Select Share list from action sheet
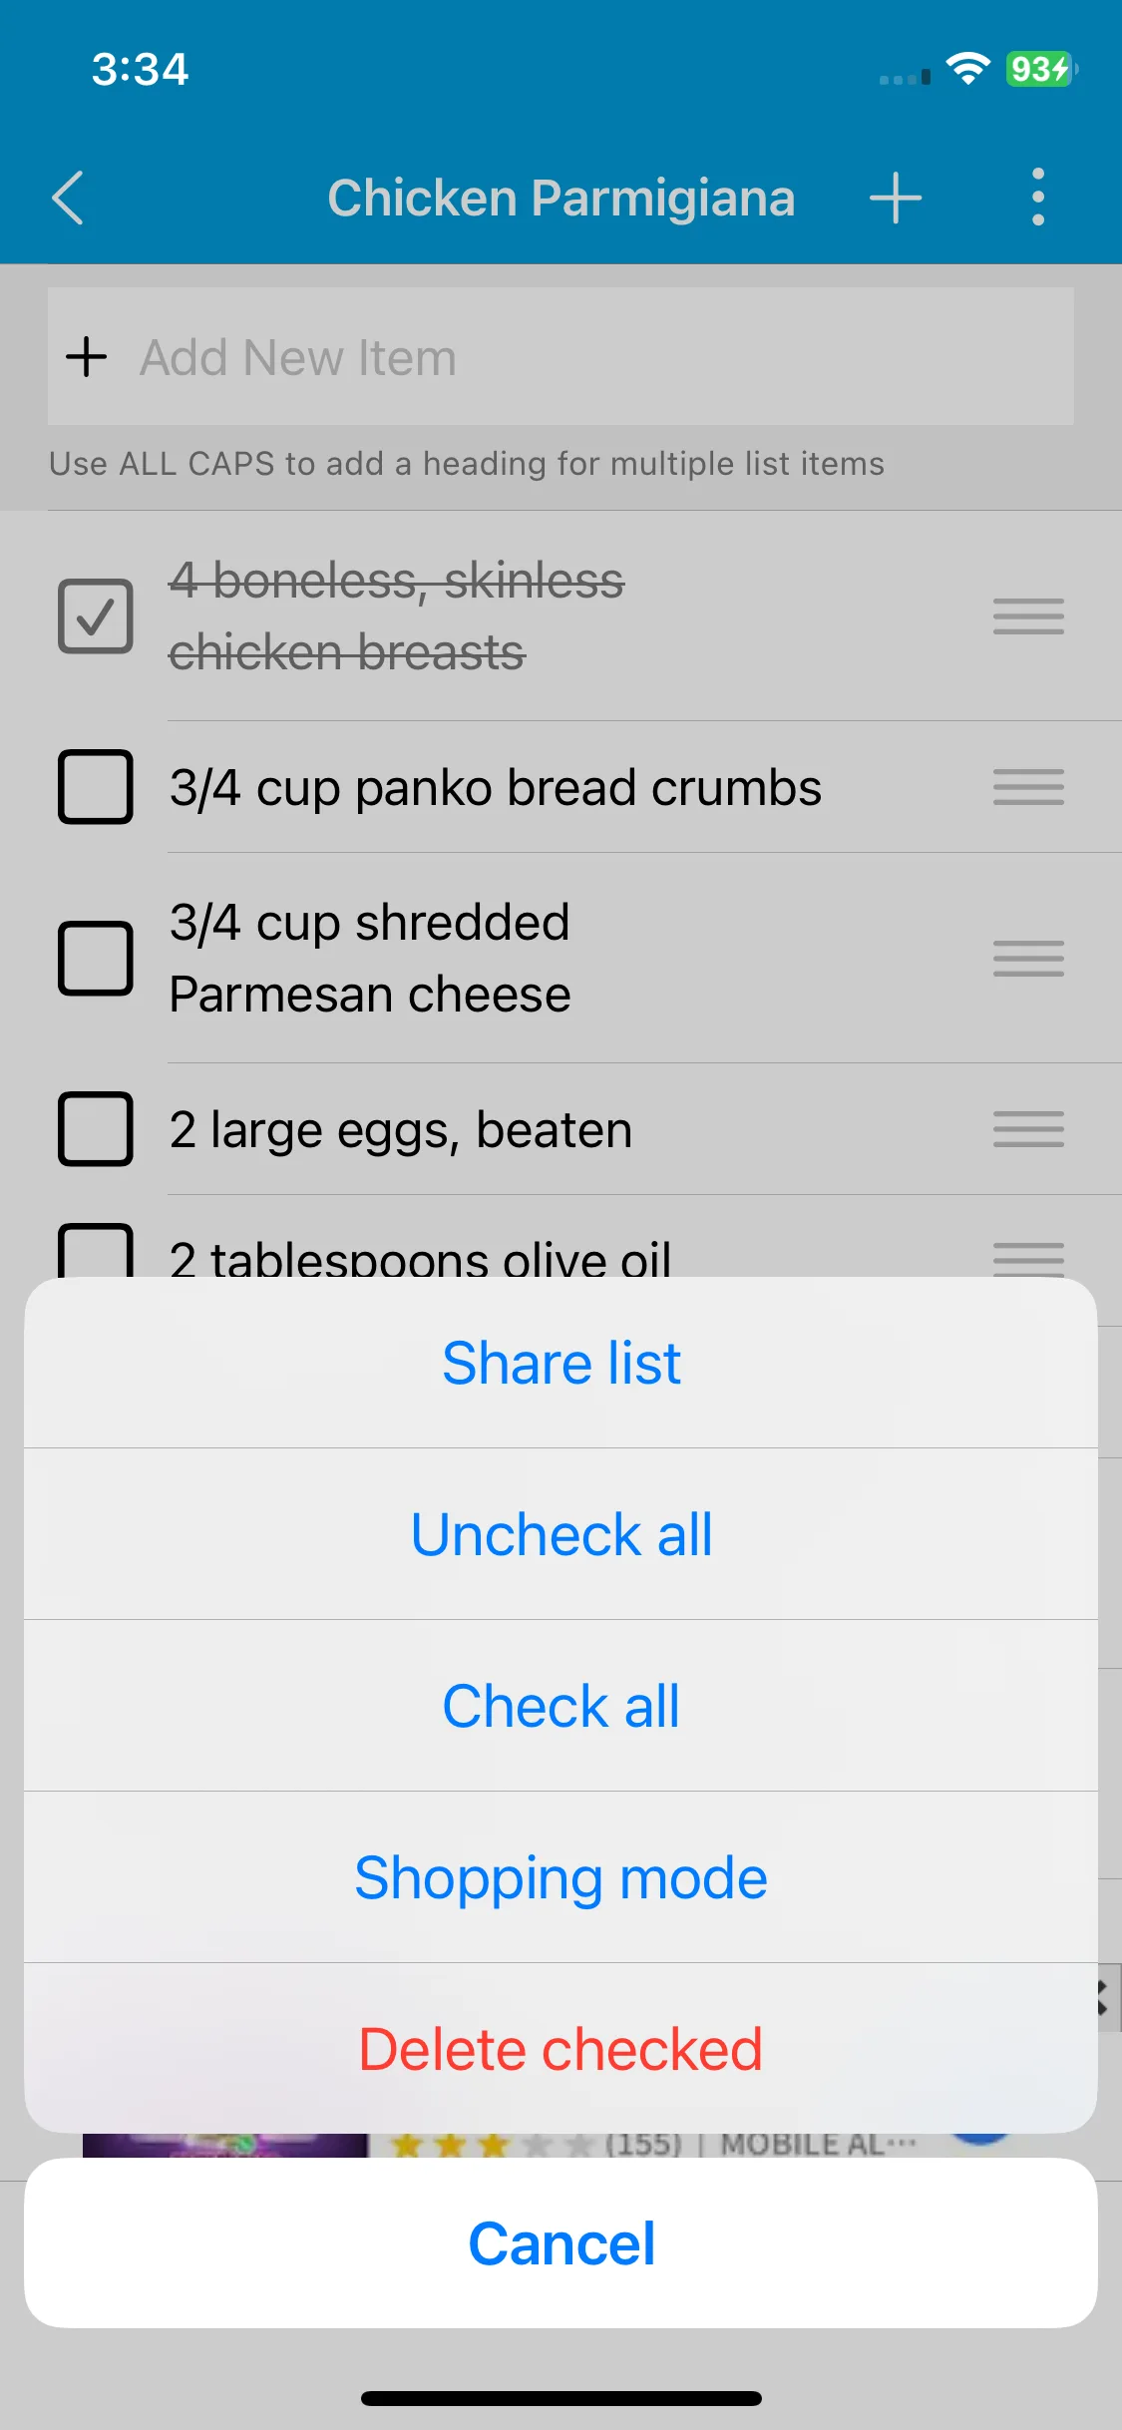The image size is (1122, 2430). [x=561, y=1363]
